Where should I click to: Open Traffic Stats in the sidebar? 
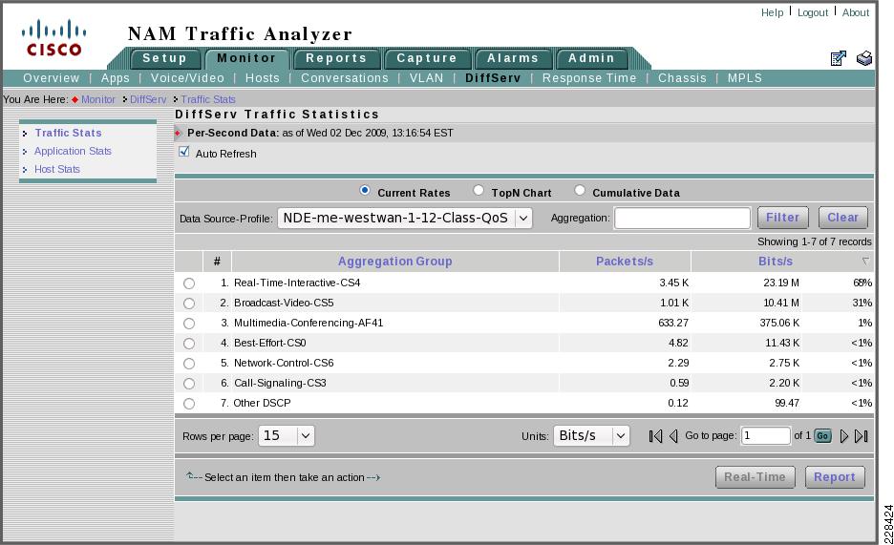pyautogui.click(x=69, y=133)
